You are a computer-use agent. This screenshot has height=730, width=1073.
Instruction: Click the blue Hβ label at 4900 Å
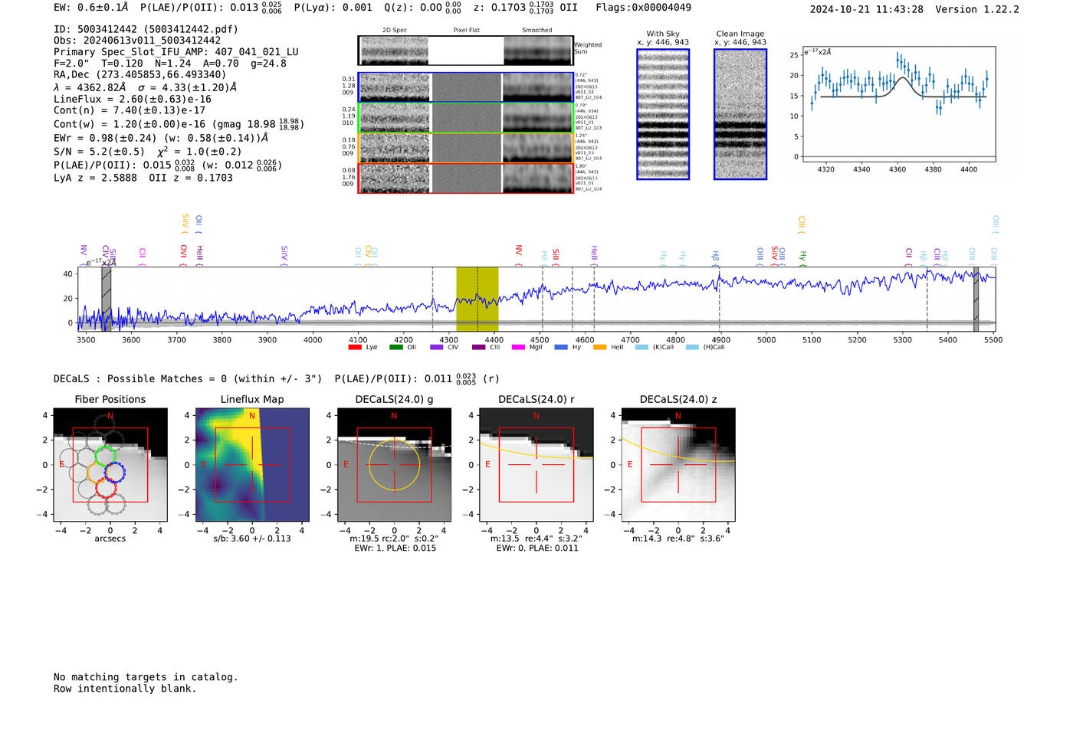716,257
